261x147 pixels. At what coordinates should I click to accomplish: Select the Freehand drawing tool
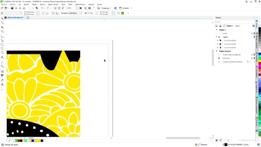[2, 36]
